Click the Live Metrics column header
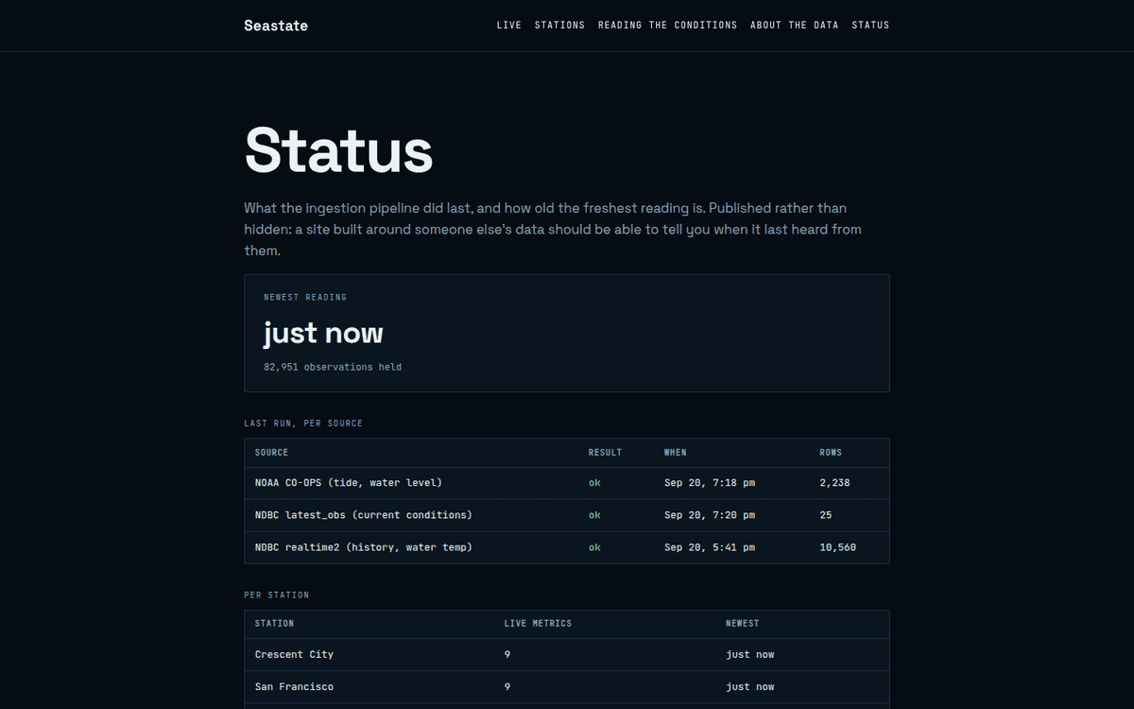 click(x=538, y=624)
